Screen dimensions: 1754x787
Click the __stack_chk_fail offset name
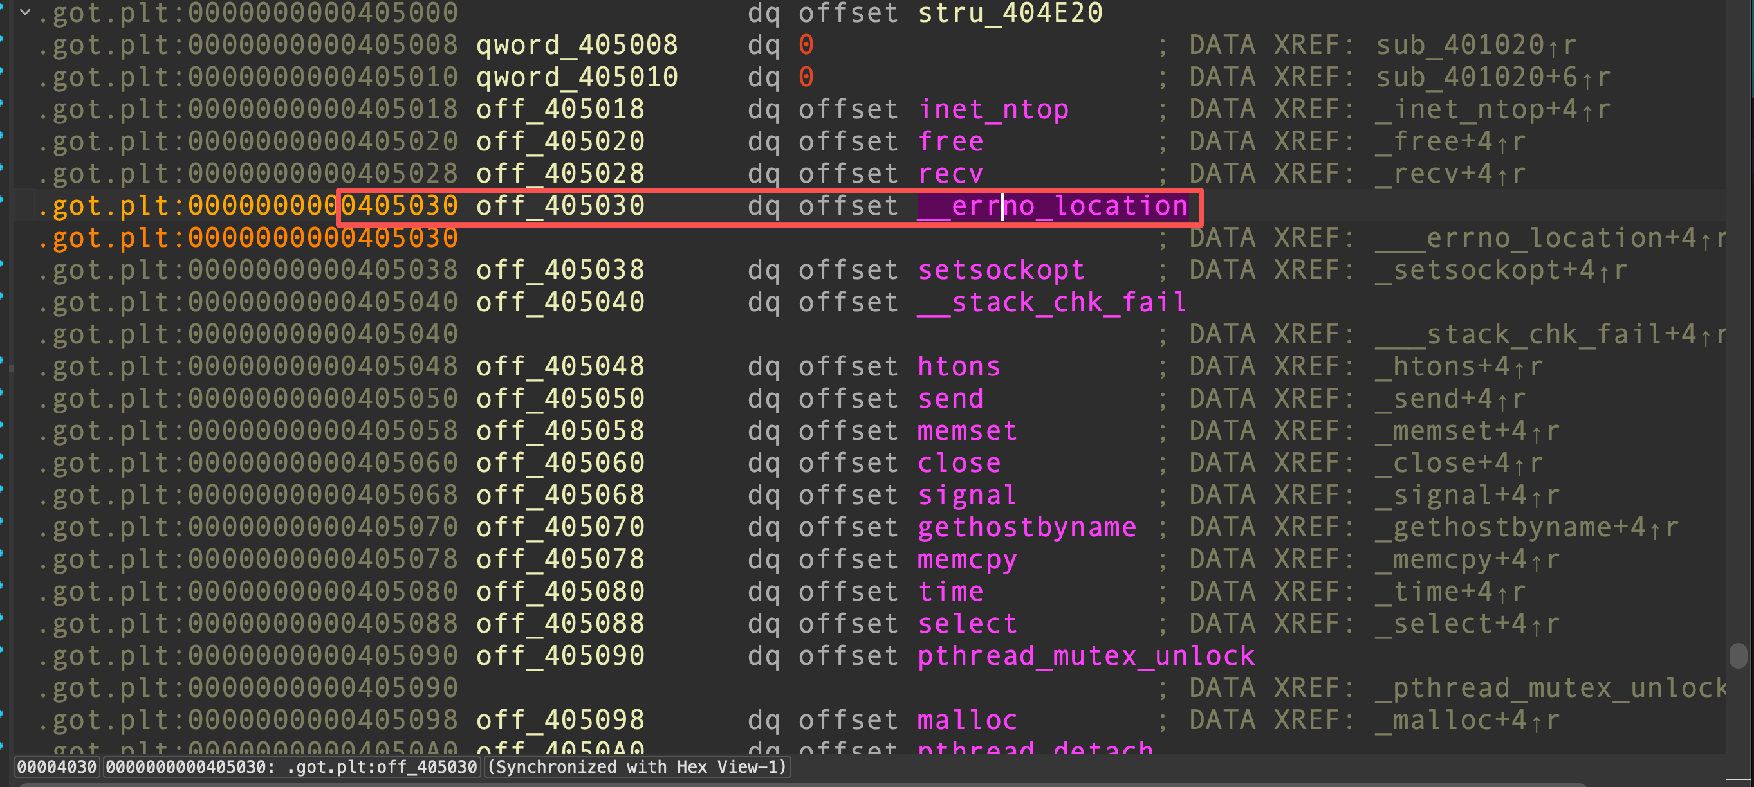[x=1051, y=303]
